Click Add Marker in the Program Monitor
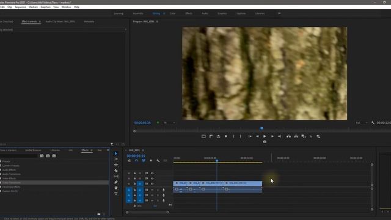This screenshot has height=220, width=391. pyautogui.click(x=225, y=136)
